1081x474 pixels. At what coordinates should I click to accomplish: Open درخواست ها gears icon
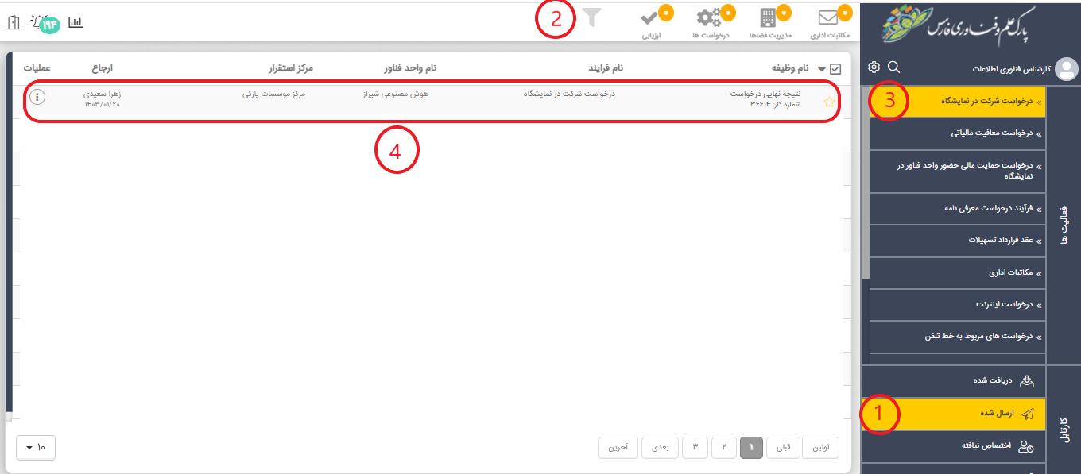coord(709,18)
